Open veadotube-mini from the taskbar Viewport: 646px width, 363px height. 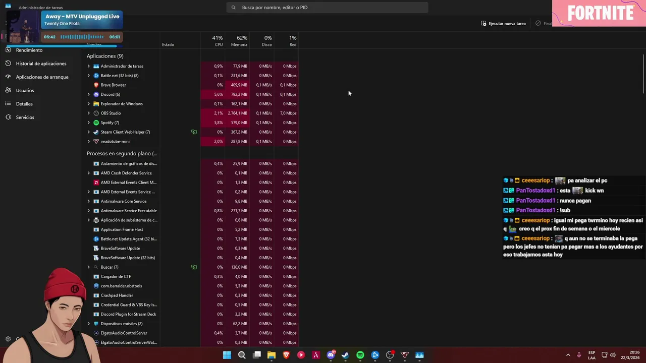404,355
